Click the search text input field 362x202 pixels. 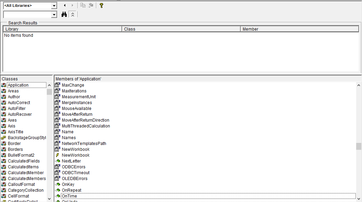26,14
